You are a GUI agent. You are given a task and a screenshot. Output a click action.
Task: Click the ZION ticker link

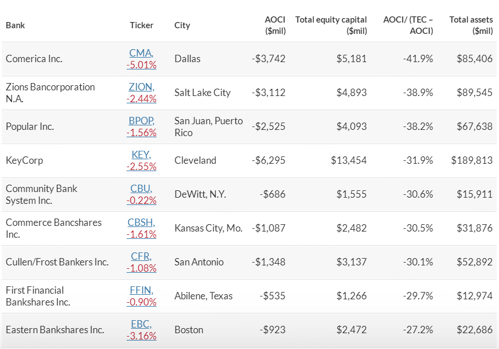[x=141, y=87]
